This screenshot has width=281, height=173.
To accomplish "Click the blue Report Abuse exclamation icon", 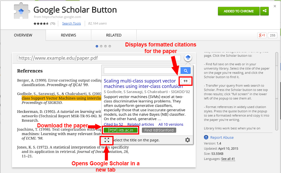I will coord(206,137).
